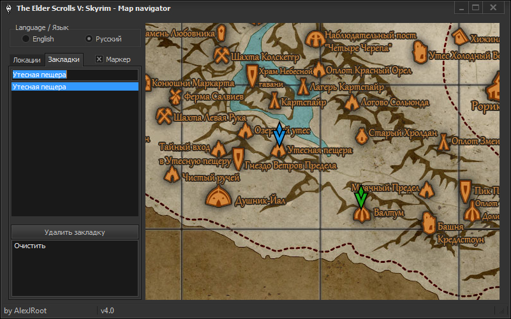Viewport: 511px width, 319px height.
Task: Click the Утес Холодный tower icon
Action: pos(420,52)
